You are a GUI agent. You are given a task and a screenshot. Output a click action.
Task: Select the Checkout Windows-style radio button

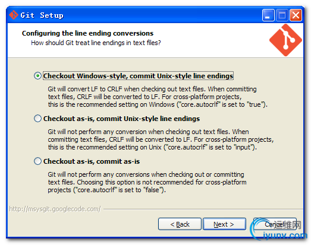coord(37,76)
